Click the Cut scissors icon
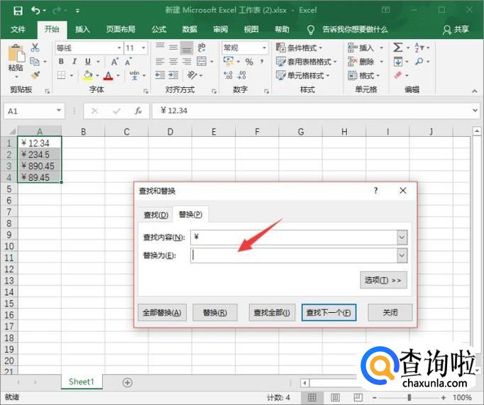This screenshot has height=405, width=484. [x=35, y=48]
